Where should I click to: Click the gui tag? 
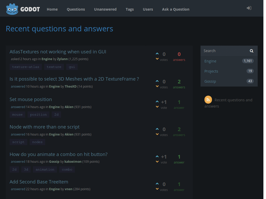72,67
